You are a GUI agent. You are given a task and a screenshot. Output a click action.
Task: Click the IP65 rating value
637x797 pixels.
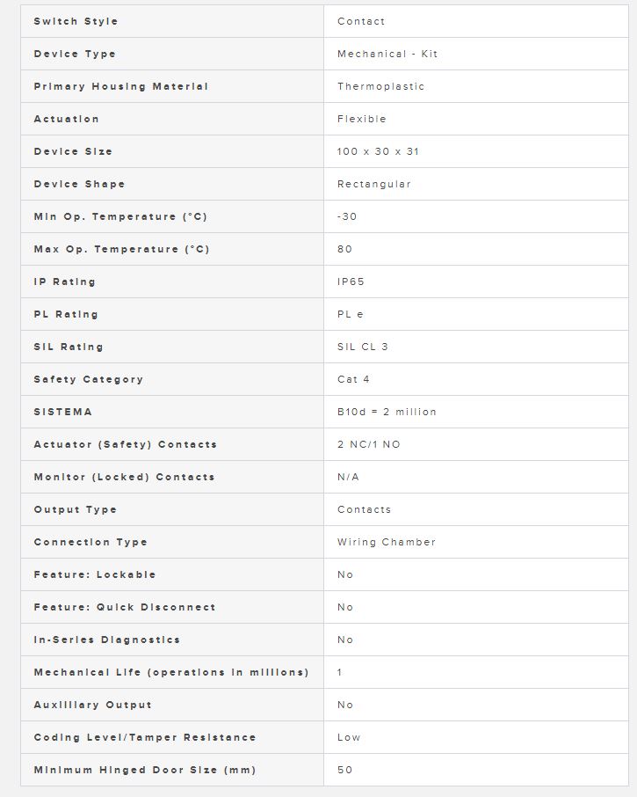click(x=351, y=282)
